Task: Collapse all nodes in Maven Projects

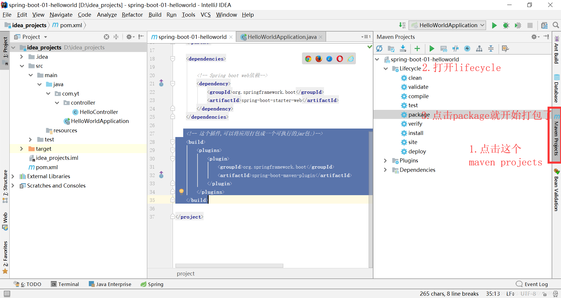Action: 491,48
